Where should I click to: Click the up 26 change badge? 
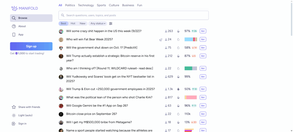[194, 31]
